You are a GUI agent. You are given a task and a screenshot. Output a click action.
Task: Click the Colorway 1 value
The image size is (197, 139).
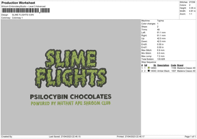[17, 18]
